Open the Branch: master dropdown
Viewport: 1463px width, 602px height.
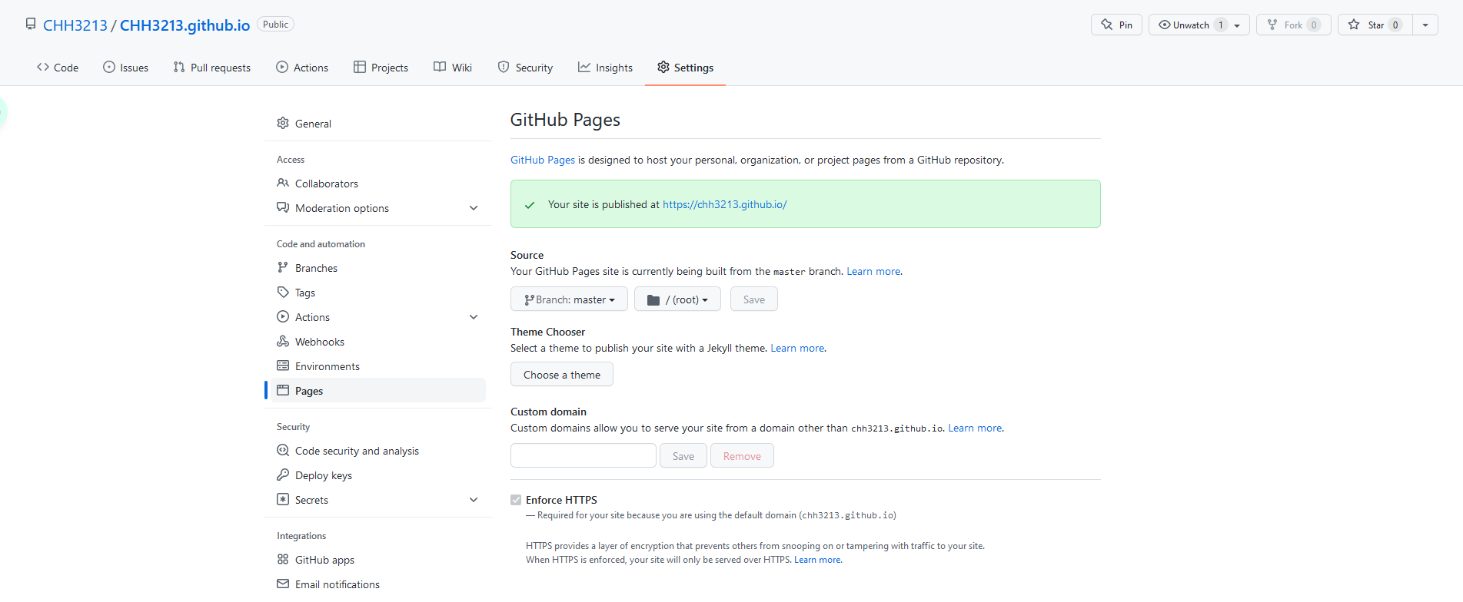pyautogui.click(x=569, y=299)
